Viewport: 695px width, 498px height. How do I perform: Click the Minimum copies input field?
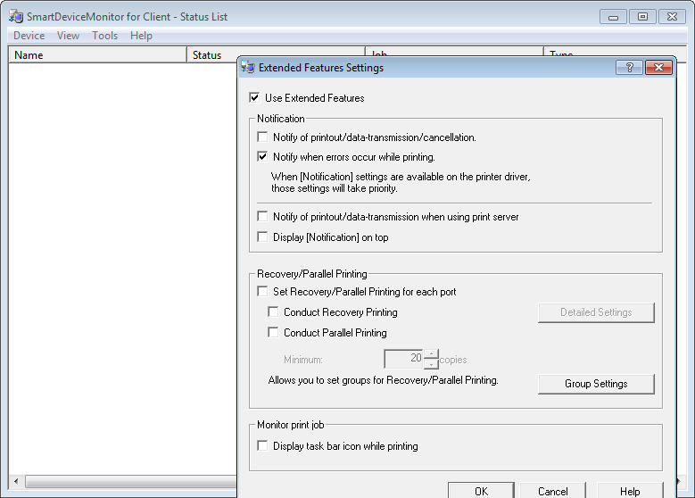[x=404, y=359]
